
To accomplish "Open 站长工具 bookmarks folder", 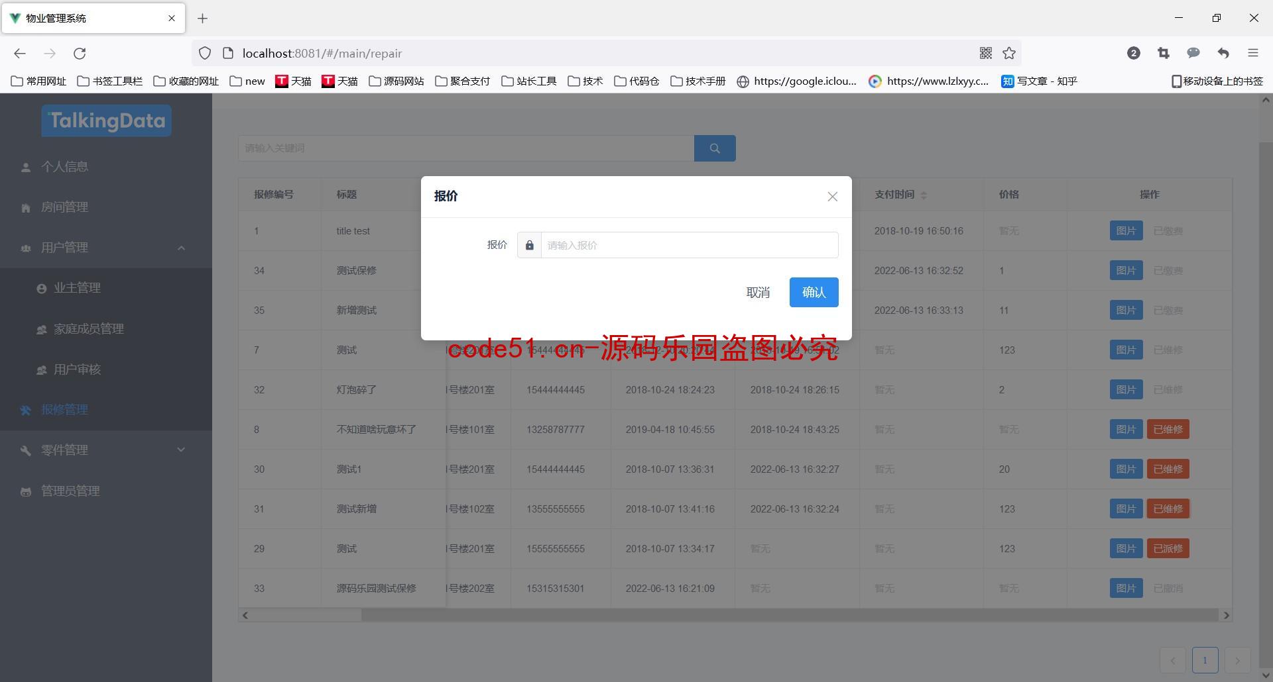I will click(x=529, y=81).
